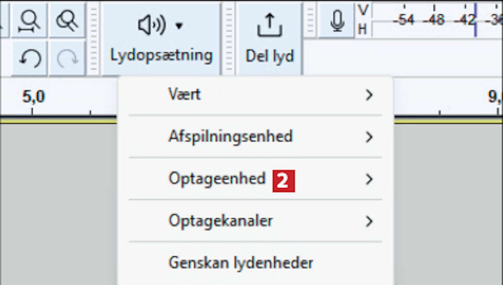Click the Lydopsætning button label

point(161,56)
